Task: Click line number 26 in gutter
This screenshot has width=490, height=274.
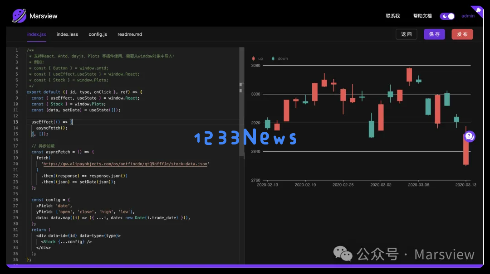Action: [15, 200]
